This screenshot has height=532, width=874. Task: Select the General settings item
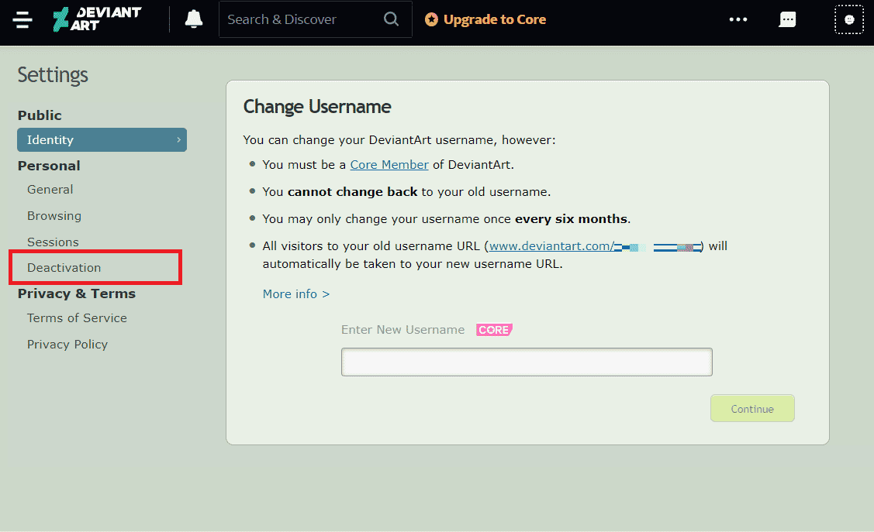click(50, 190)
